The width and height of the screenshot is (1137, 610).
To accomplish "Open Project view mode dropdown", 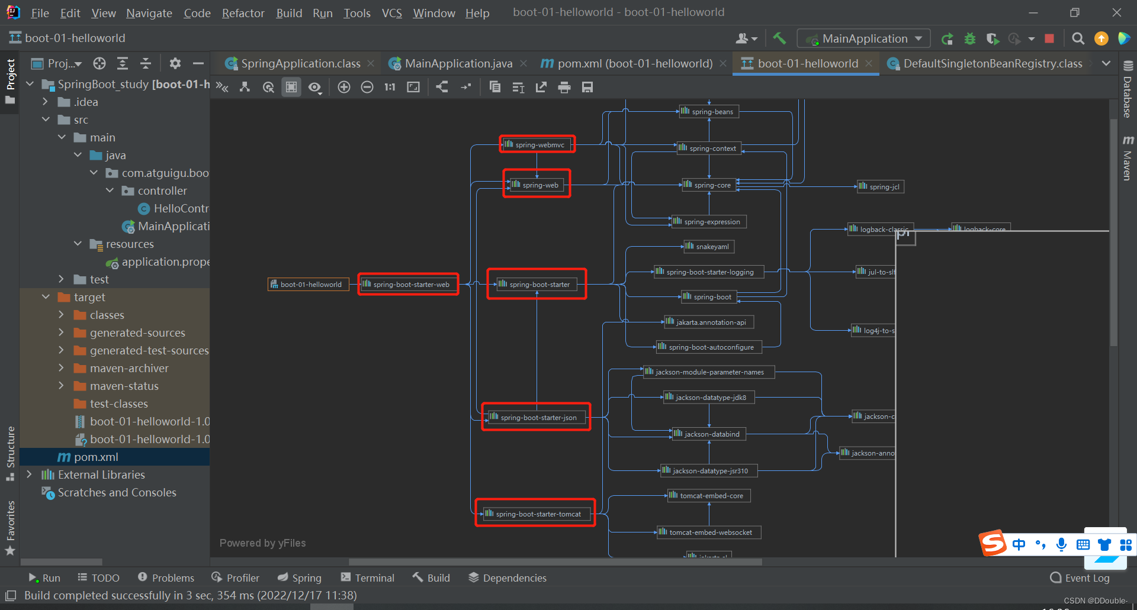I will coord(57,63).
